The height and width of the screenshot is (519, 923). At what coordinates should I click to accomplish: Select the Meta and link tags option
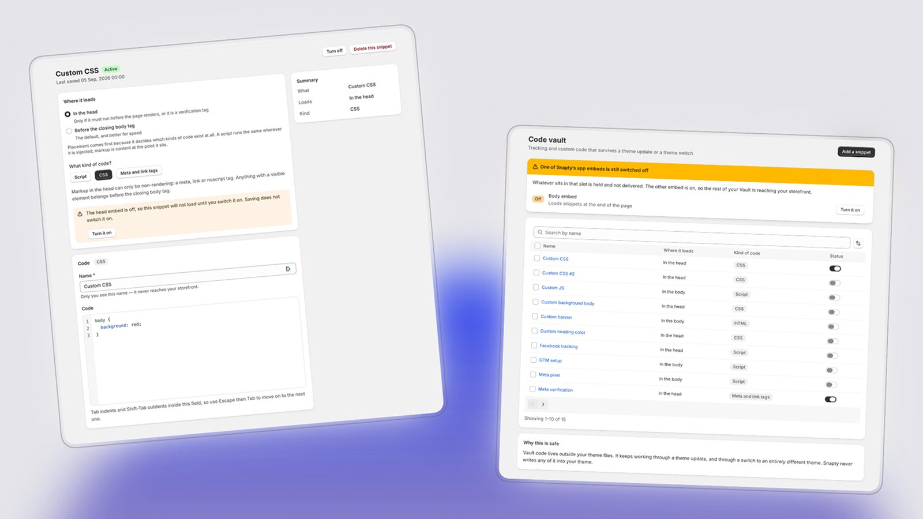click(139, 172)
